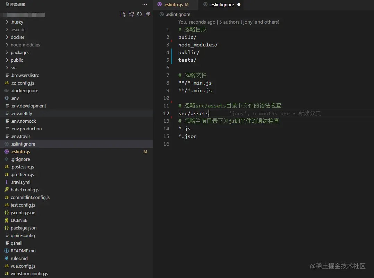Click ESLint icon in the .eslintrc.js tab
The width and height of the screenshot is (374, 278).
click(160, 4)
